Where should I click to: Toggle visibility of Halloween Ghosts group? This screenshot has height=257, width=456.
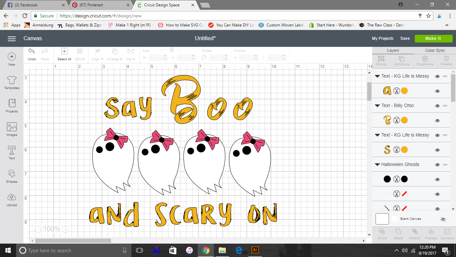coord(437,165)
